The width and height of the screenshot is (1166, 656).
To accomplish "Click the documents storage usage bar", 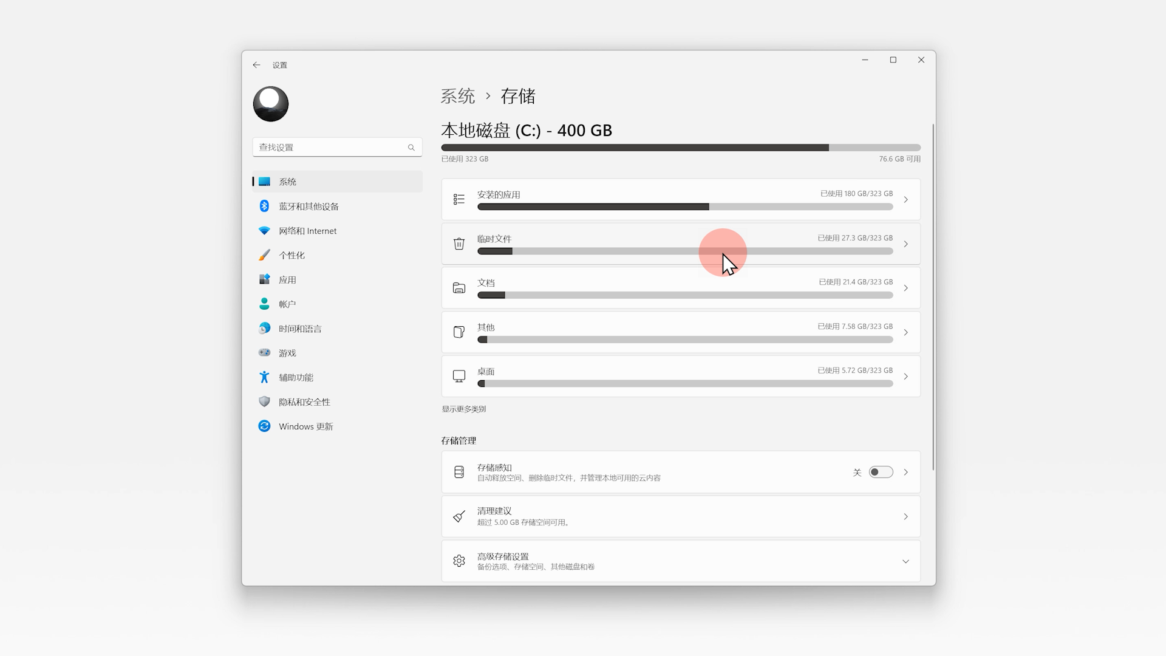I will pos(684,295).
